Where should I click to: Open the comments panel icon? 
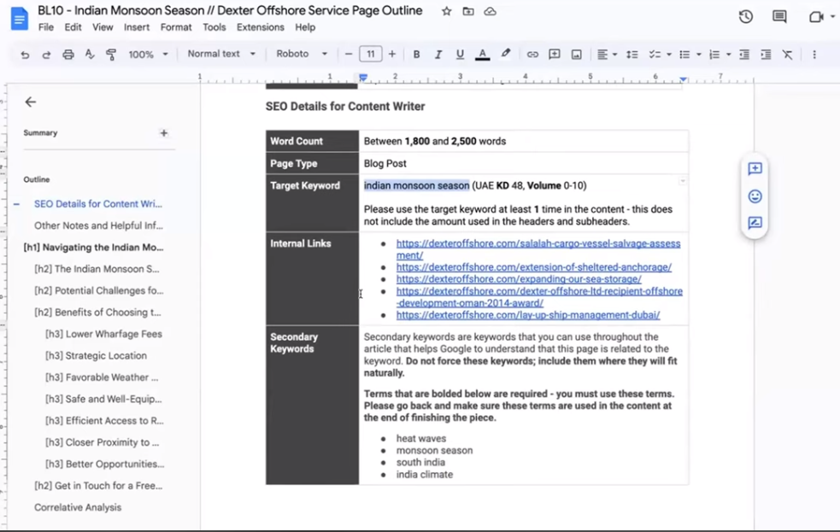pyautogui.click(x=779, y=17)
